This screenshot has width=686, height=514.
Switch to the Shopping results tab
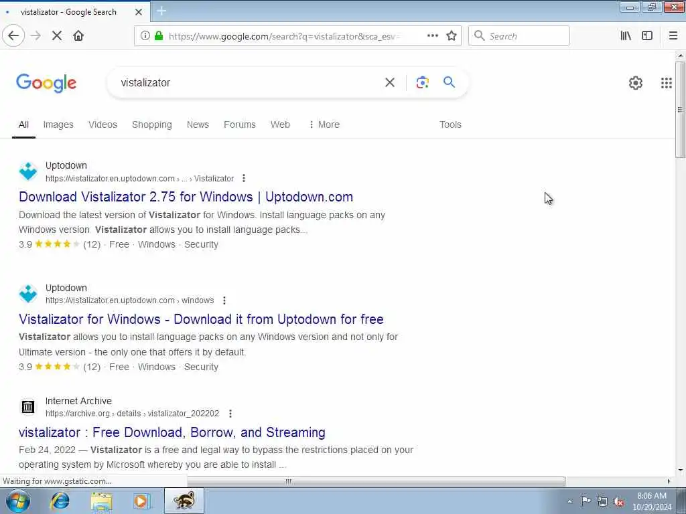152,124
